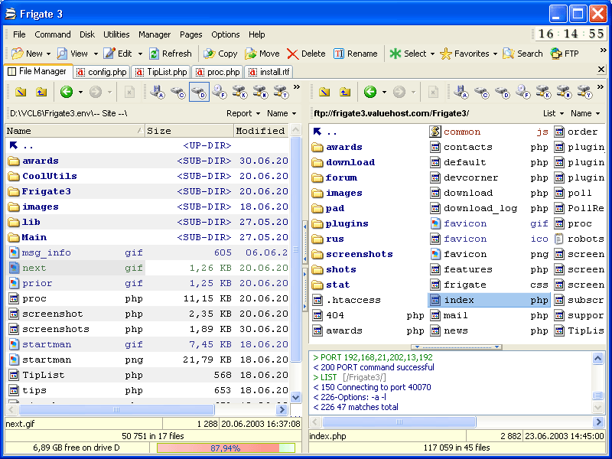Expand main toolbar overflow chevron
The width and height of the screenshot is (612, 459).
click(604, 50)
